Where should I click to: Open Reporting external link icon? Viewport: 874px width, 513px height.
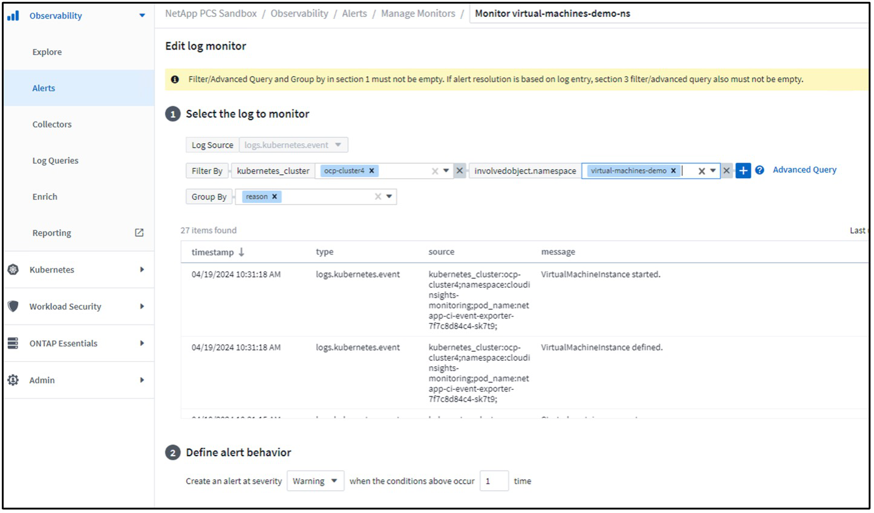(x=139, y=233)
